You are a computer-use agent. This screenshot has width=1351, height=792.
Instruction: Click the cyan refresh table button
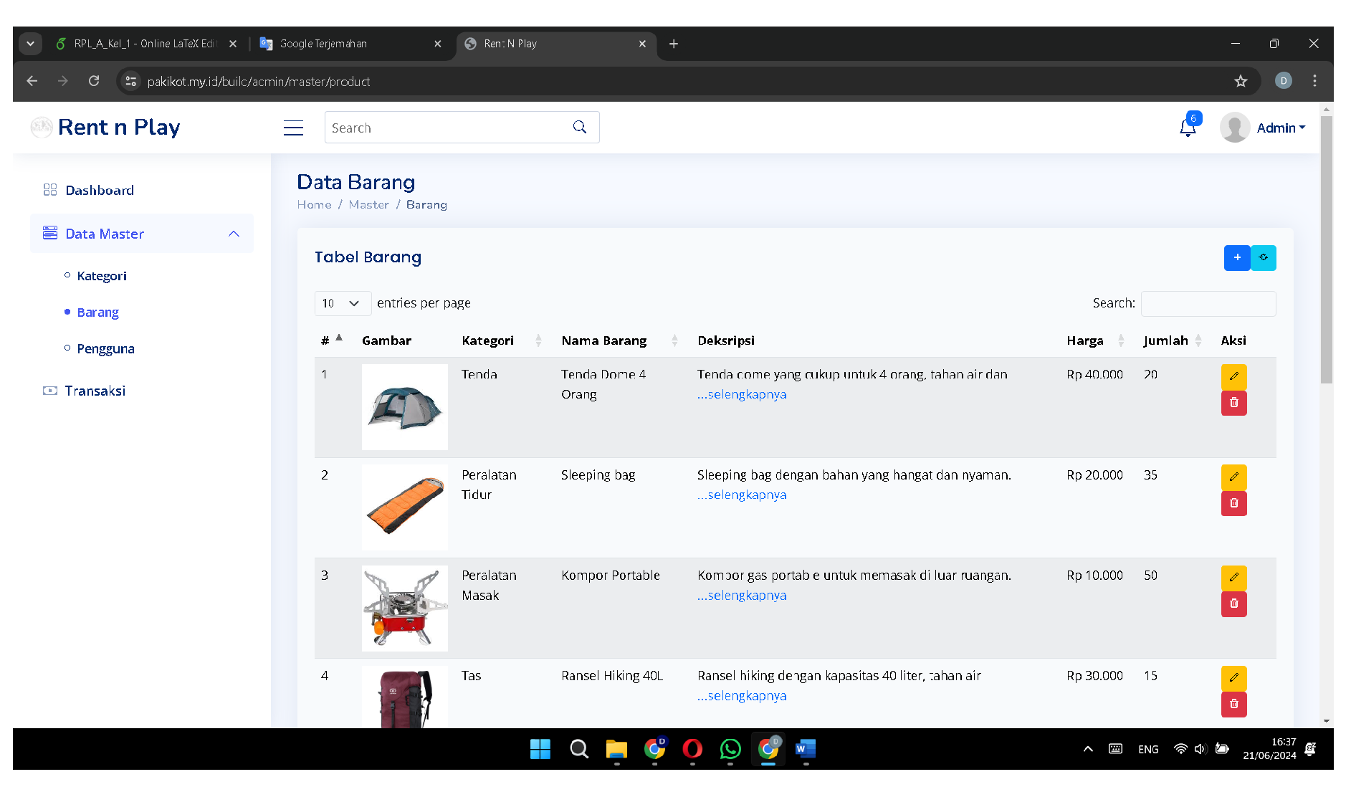pyautogui.click(x=1264, y=258)
